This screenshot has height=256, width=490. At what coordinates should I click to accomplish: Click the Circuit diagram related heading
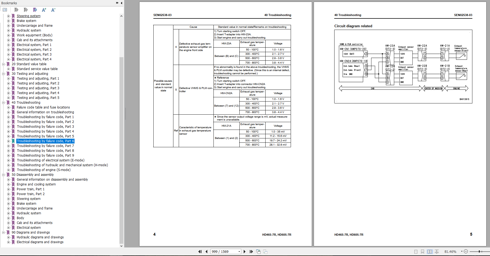[x=353, y=26]
